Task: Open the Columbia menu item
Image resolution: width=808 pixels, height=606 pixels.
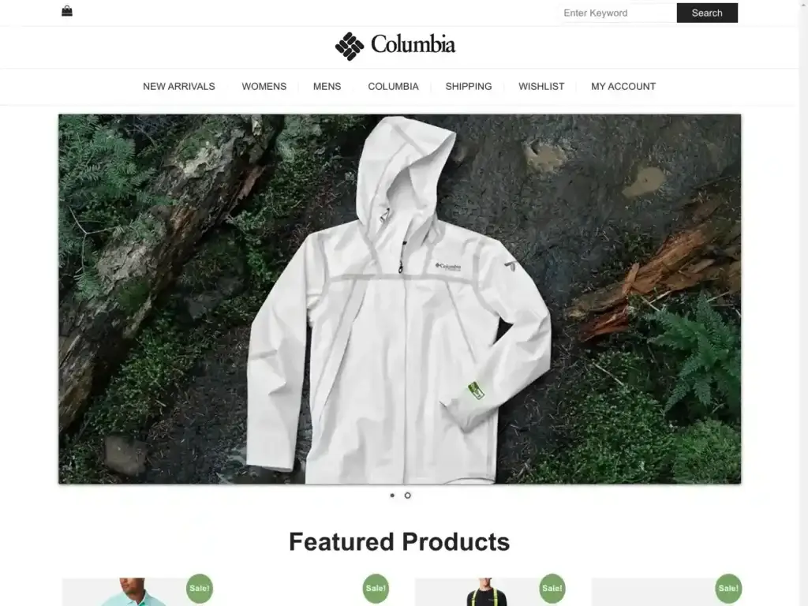Action: coord(393,87)
